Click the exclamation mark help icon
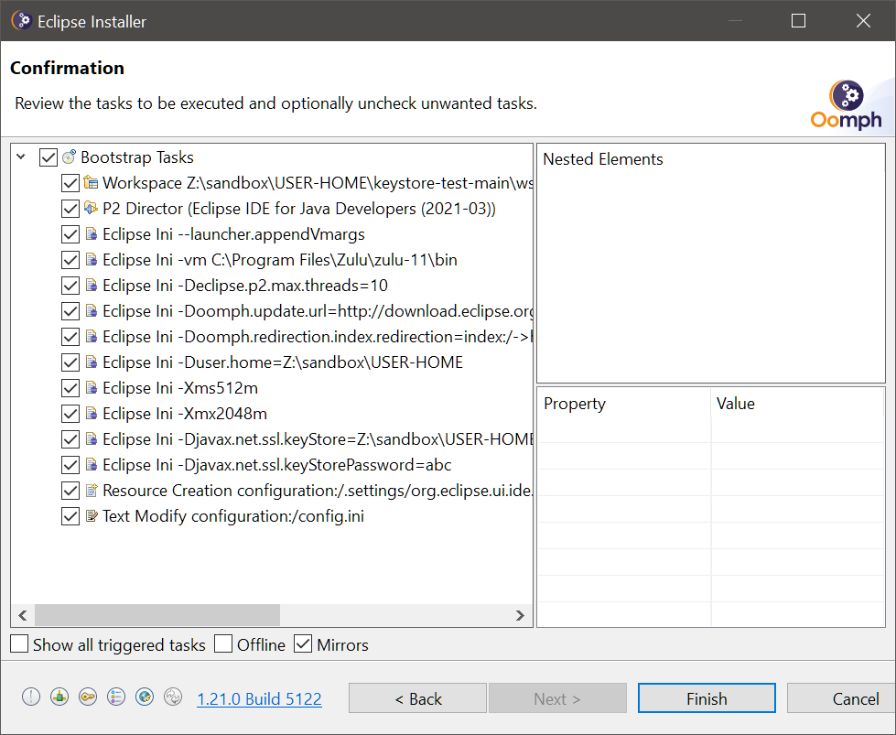The height and width of the screenshot is (735, 896). click(31, 697)
